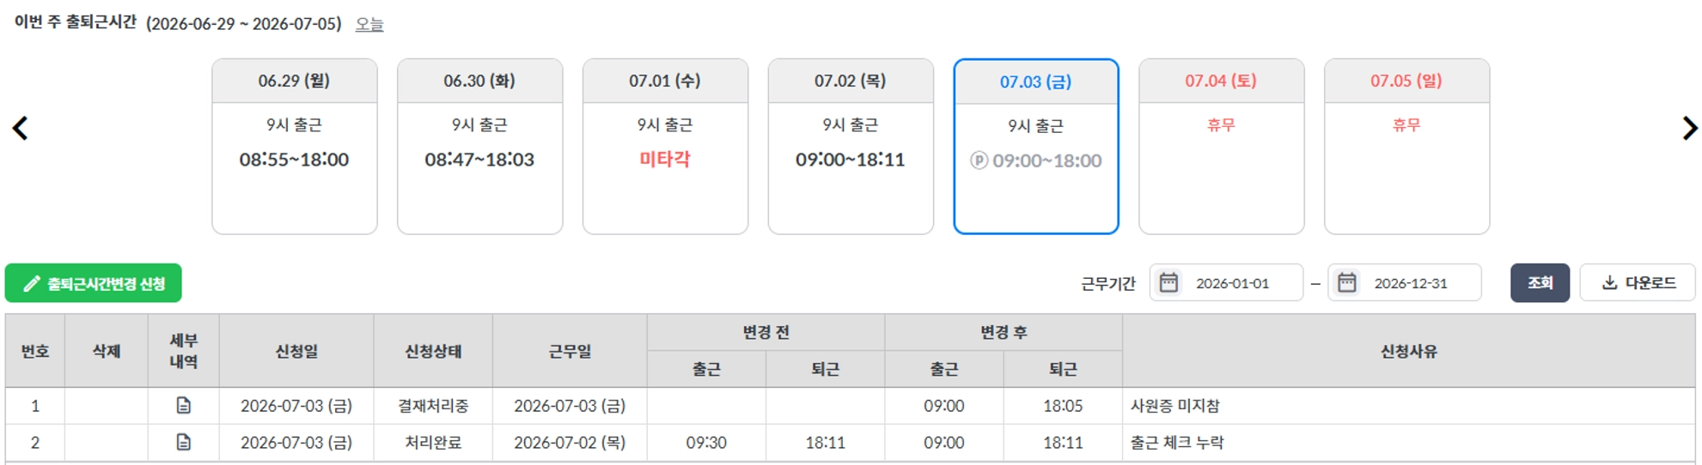
Task: Click 출퇴근시간변경 신청 green button
Action: click(x=94, y=283)
